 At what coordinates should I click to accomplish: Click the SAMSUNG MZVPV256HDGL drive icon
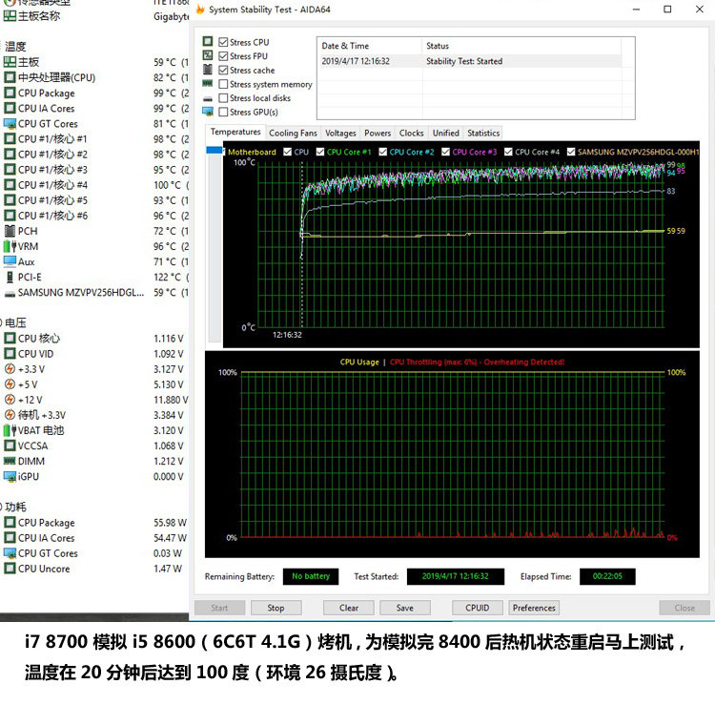click(x=10, y=294)
